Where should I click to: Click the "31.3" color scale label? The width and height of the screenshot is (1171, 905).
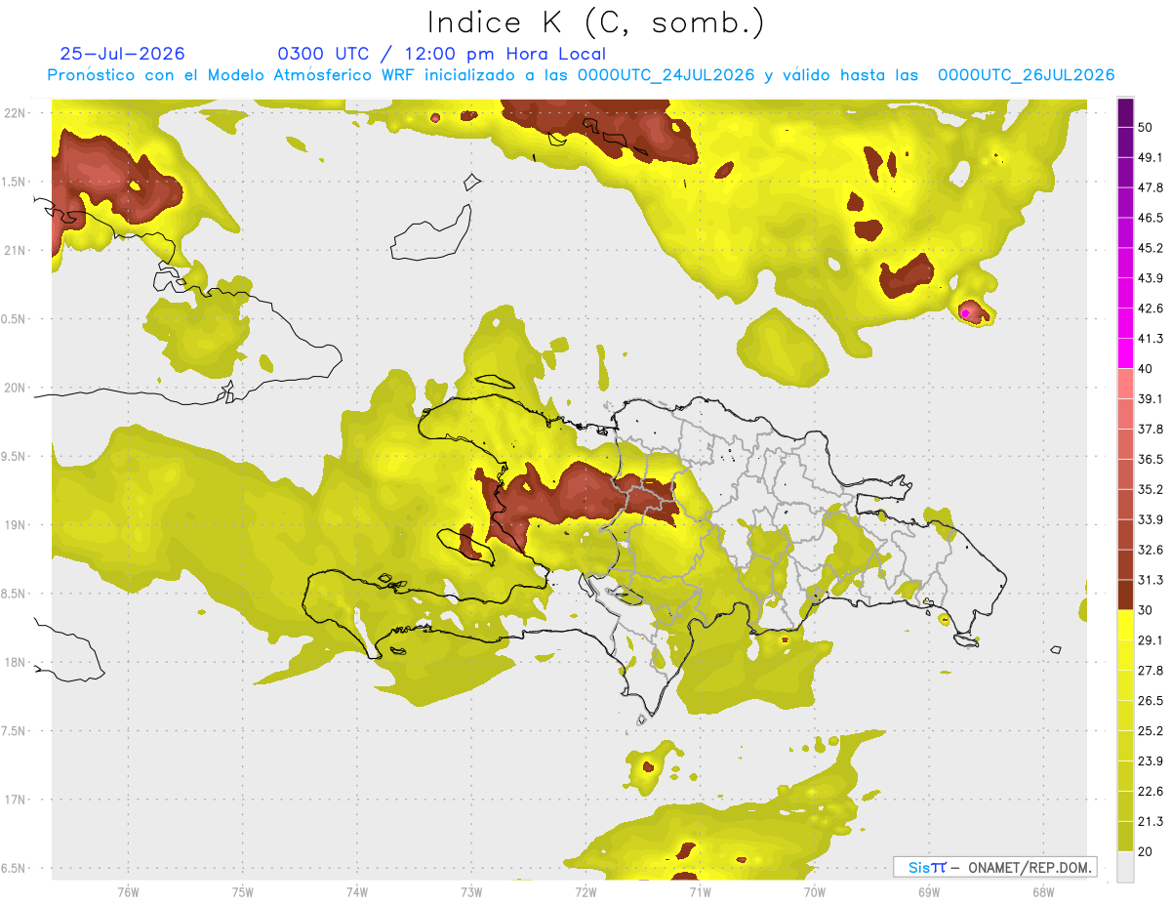[x=1151, y=580]
